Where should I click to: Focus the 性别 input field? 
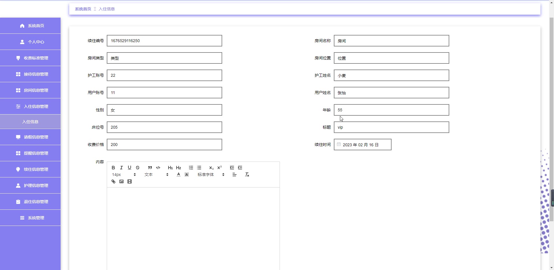[x=164, y=110]
